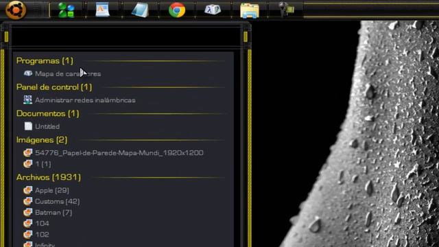Open the file named 102
This screenshot has width=439, height=247.
(x=43, y=235)
